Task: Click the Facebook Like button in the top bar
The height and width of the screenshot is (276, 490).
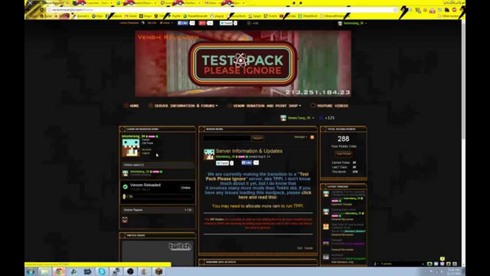Action: point(183,23)
